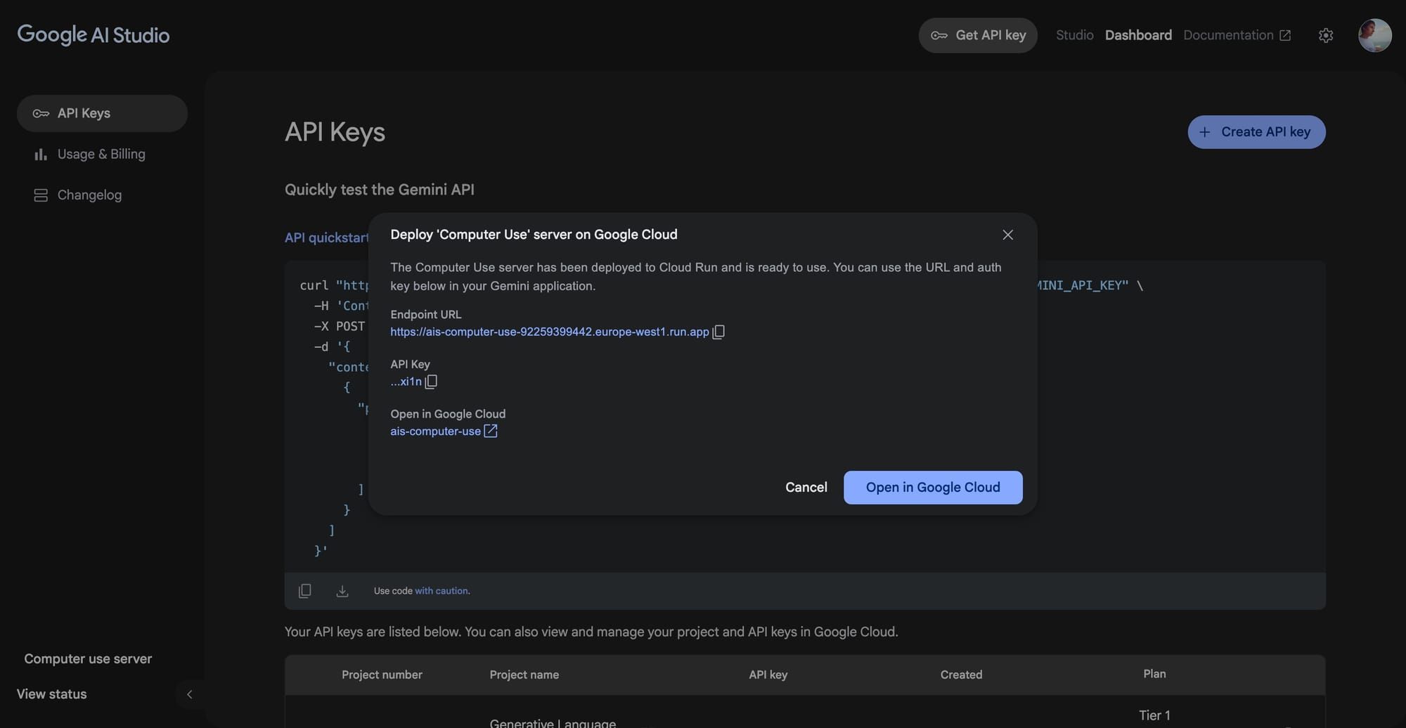Viewport: 1406px width, 728px height.
Task: Click the Cloud Run endpoint URL link
Action: (550, 331)
